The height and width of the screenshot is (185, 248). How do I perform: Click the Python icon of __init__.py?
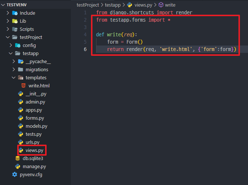coord(21,94)
